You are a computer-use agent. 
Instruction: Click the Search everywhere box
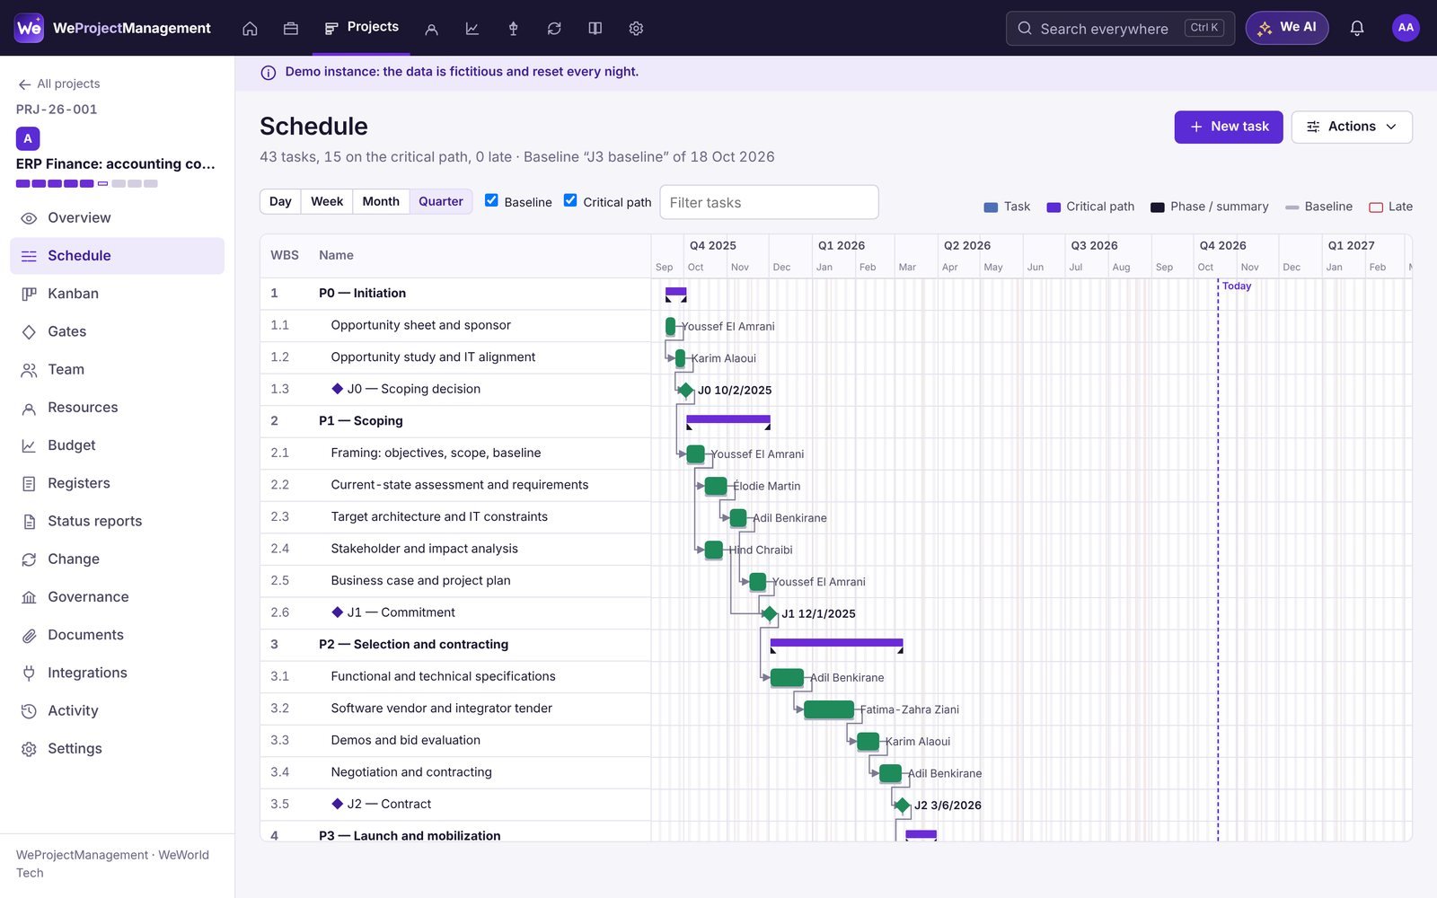click(1120, 28)
